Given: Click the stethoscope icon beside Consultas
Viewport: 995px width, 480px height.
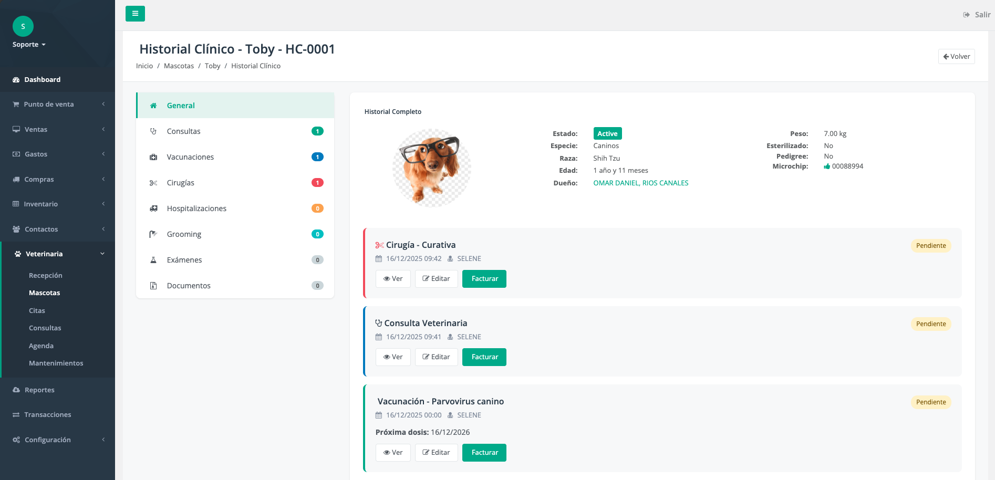Looking at the screenshot, I should [153, 131].
